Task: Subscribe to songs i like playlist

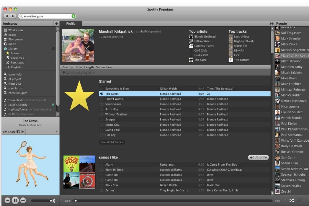Action: (258, 157)
